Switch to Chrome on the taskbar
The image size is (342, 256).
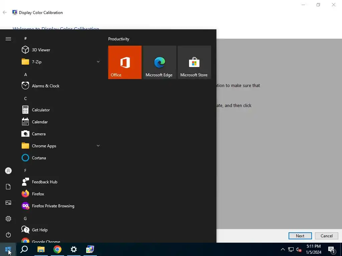[57, 249]
